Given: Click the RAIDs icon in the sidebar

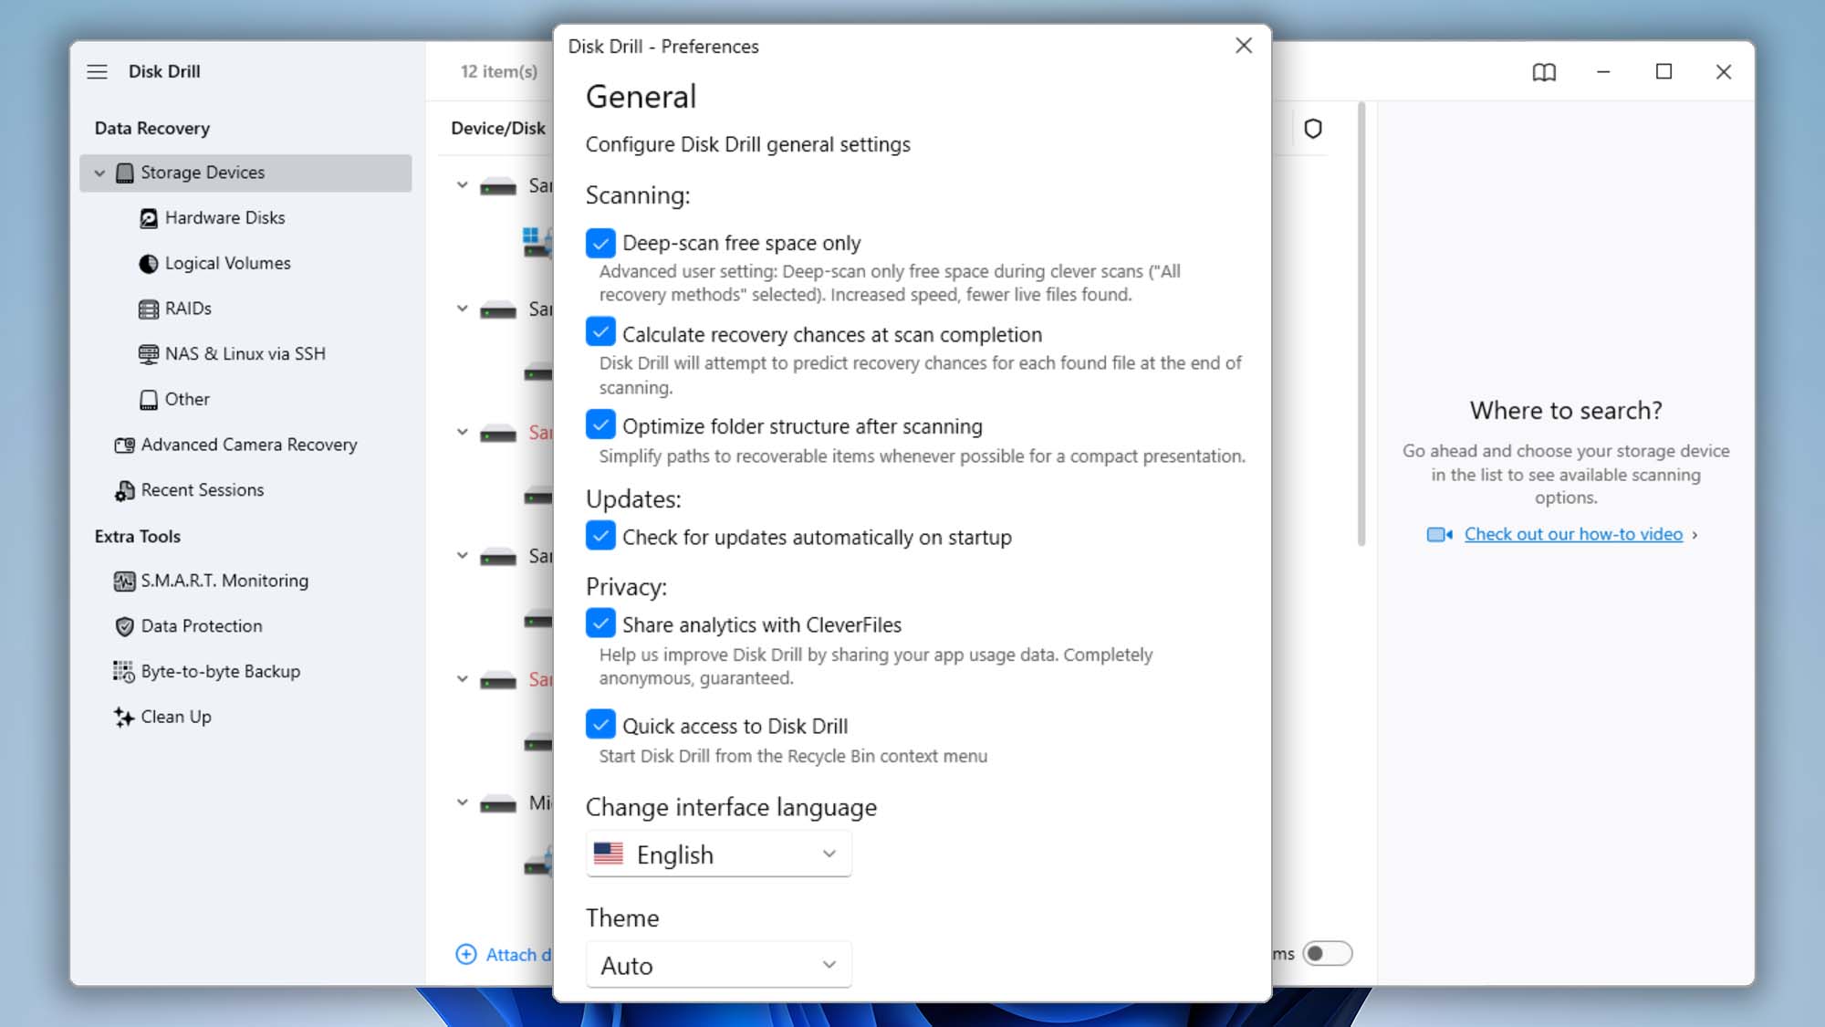Looking at the screenshot, I should 149,309.
